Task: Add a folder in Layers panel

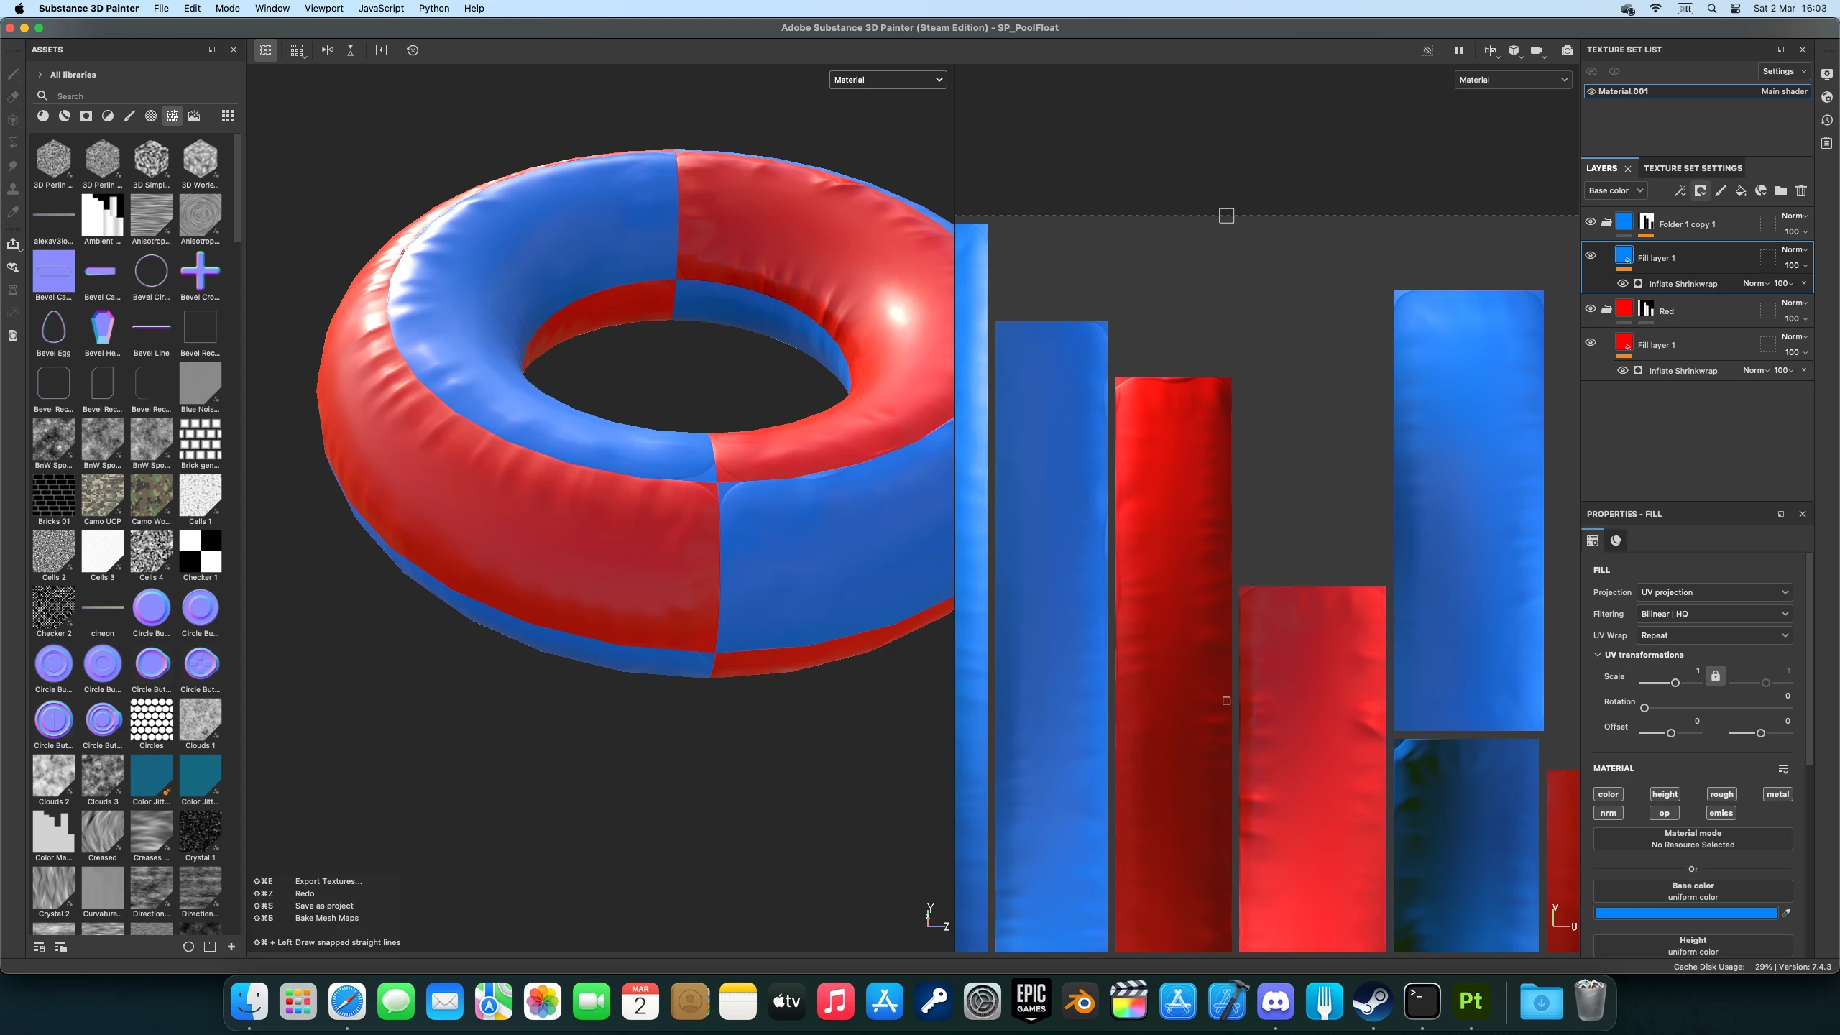Action: (1780, 190)
